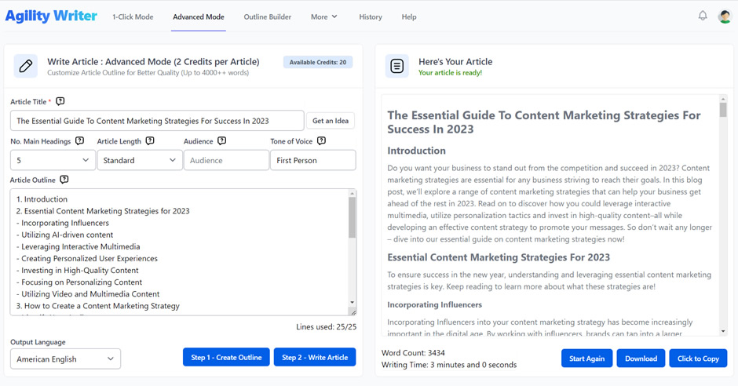Open help tooltip for Tone of Voice
Viewport: 738px width, 386px height.
tap(321, 140)
